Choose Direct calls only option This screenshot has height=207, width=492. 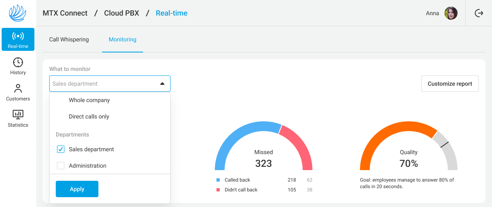89,116
